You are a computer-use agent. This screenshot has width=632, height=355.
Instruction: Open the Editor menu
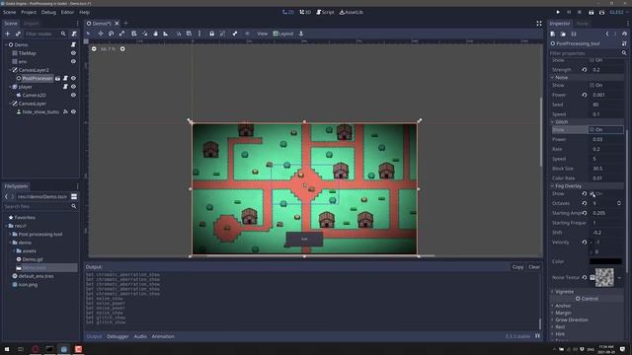(67, 13)
